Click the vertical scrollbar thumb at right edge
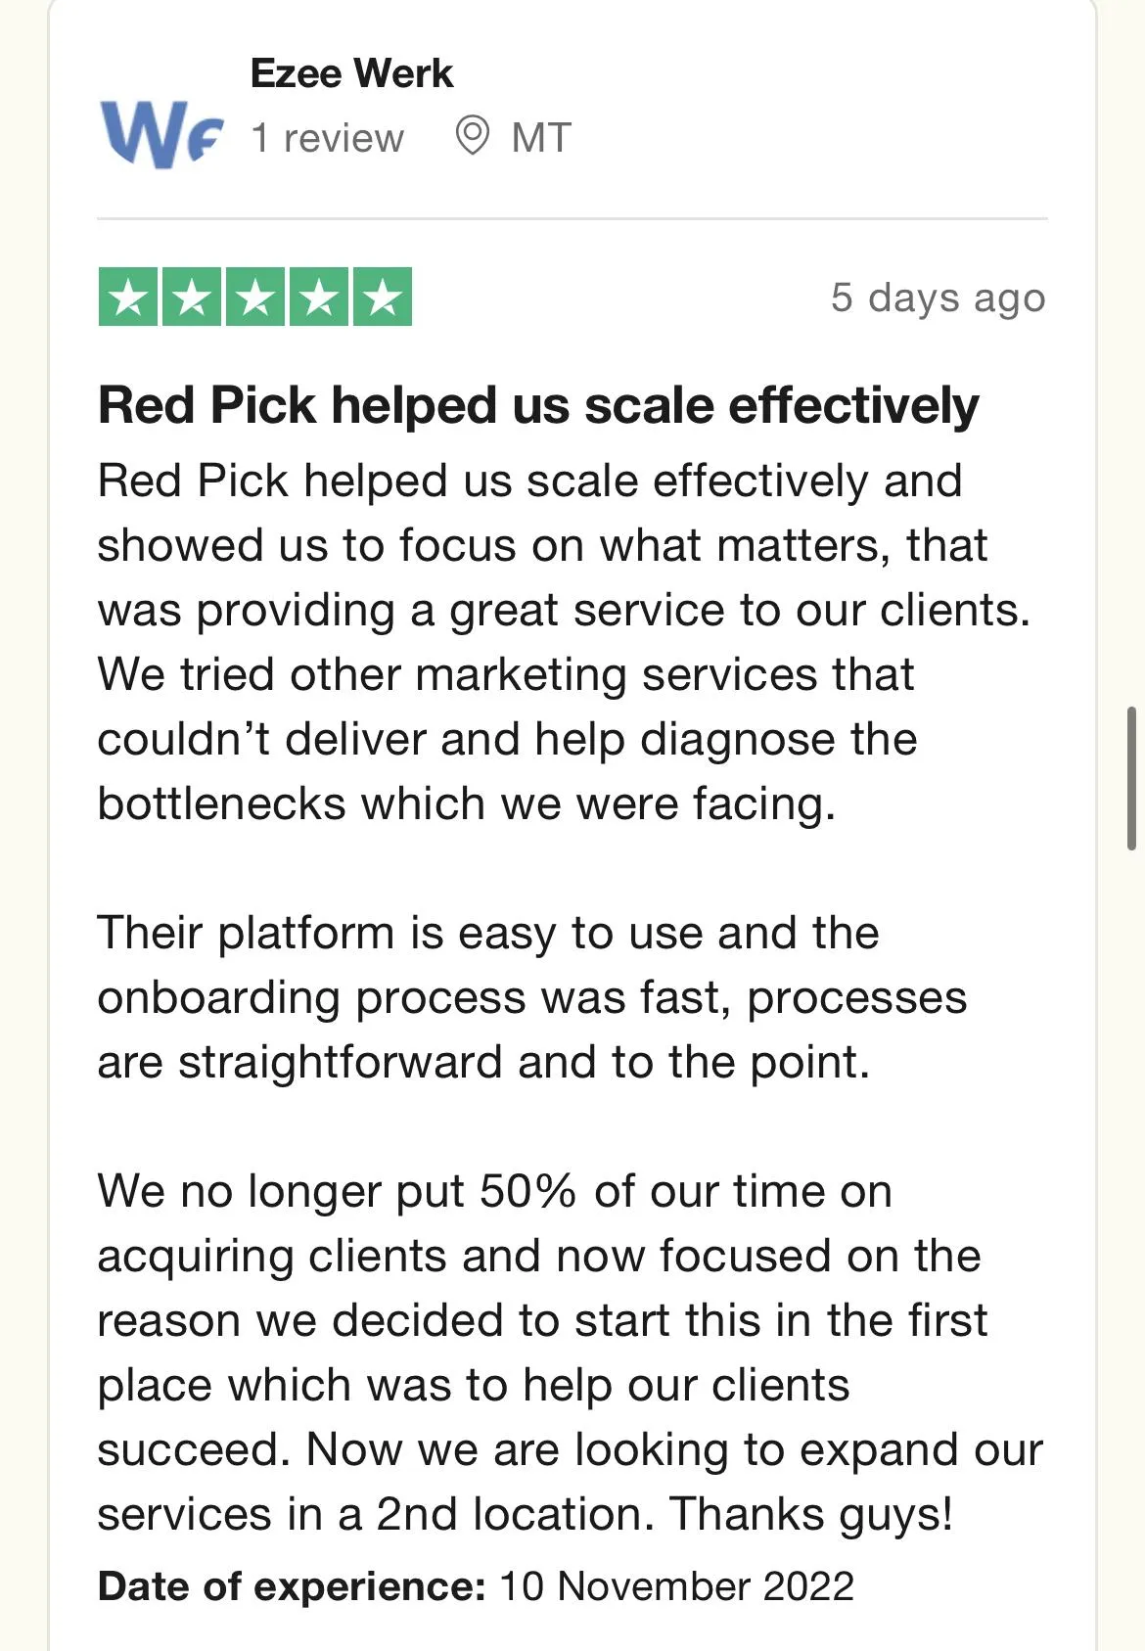Screen dimensions: 1145x1651 point(1132,778)
